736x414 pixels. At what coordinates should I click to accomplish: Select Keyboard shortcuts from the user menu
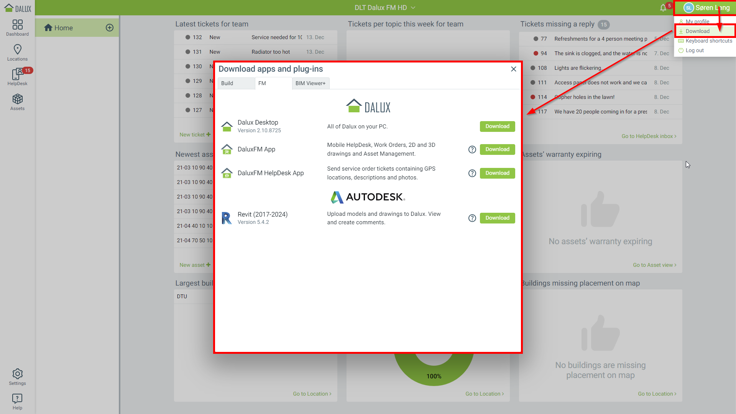707,41
